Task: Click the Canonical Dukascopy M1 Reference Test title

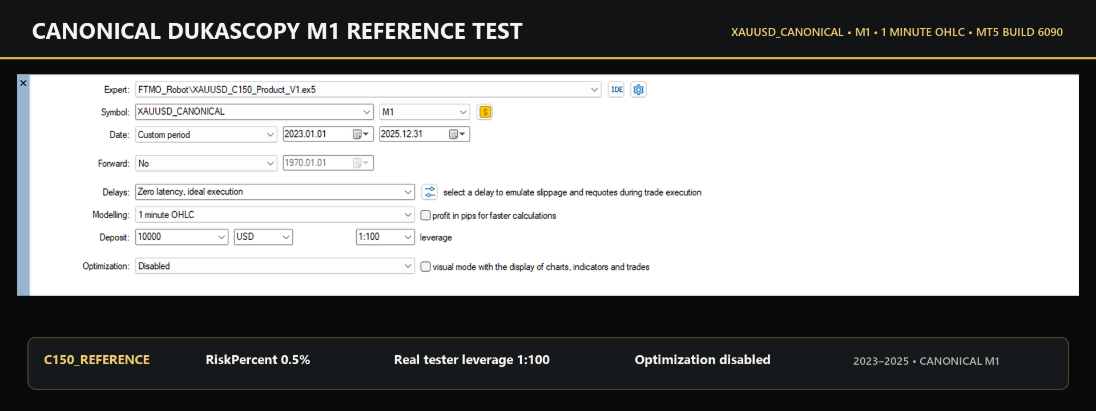Action: (x=277, y=31)
